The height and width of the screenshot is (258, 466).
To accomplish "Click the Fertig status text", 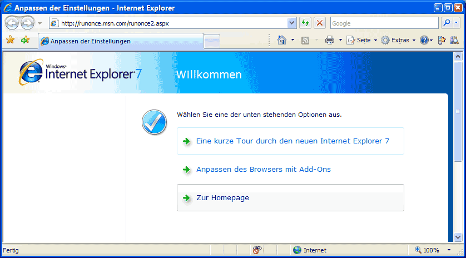I will pos(11,250).
